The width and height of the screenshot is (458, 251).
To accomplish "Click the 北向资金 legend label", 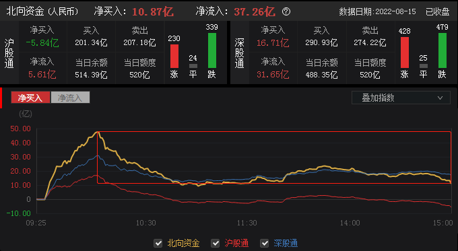I will point(183,243).
